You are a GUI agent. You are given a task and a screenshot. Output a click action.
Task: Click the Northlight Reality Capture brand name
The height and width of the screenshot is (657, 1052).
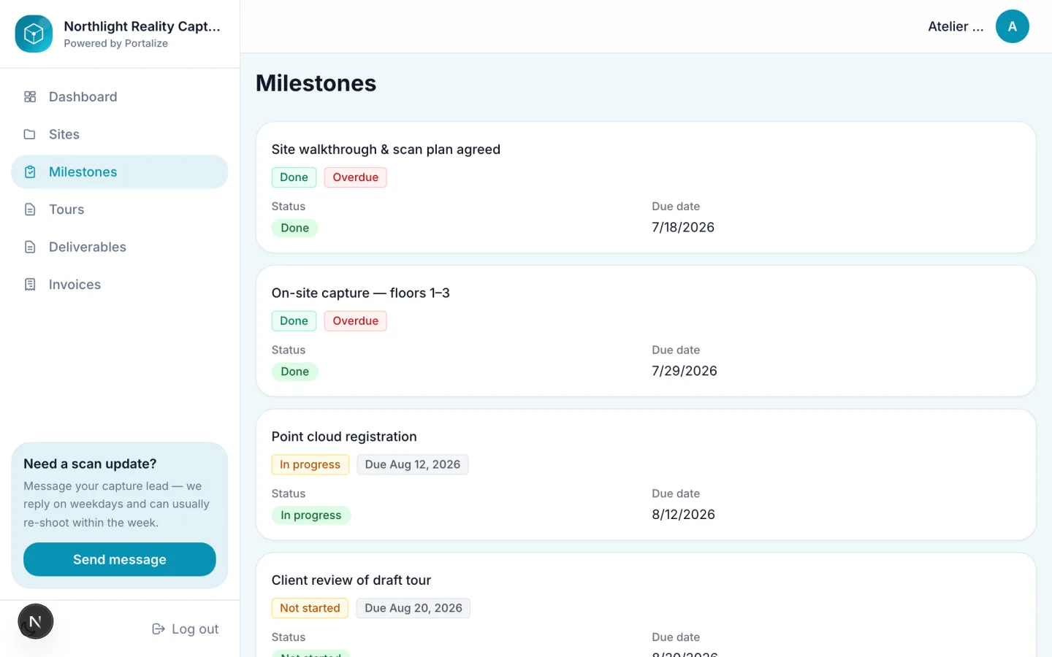(x=142, y=26)
